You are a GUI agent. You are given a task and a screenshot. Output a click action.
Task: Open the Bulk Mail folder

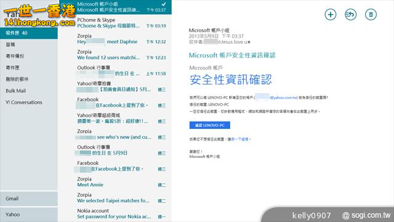29,91
